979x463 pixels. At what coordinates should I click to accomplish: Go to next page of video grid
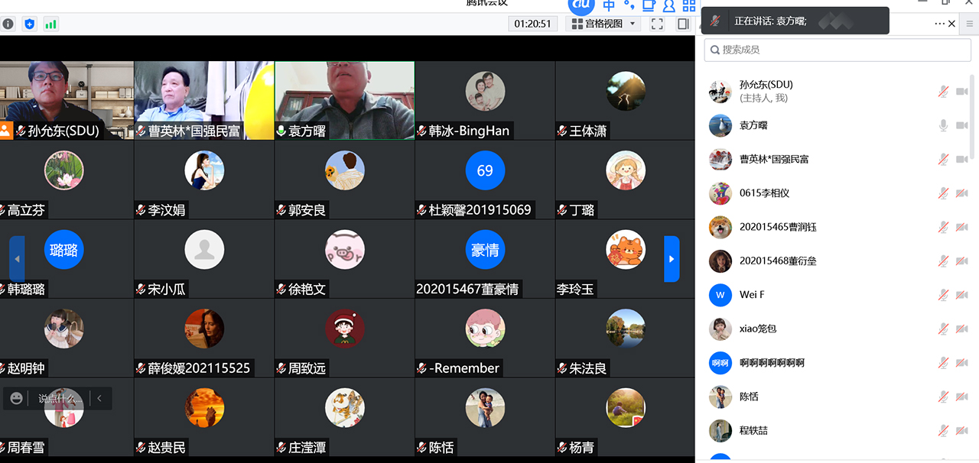672,259
